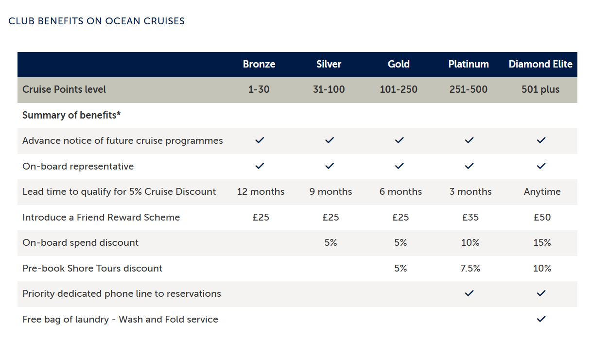Click Gold checkmark for Advance notice row
This screenshot has width=591, height=341.
coord(400,140)
